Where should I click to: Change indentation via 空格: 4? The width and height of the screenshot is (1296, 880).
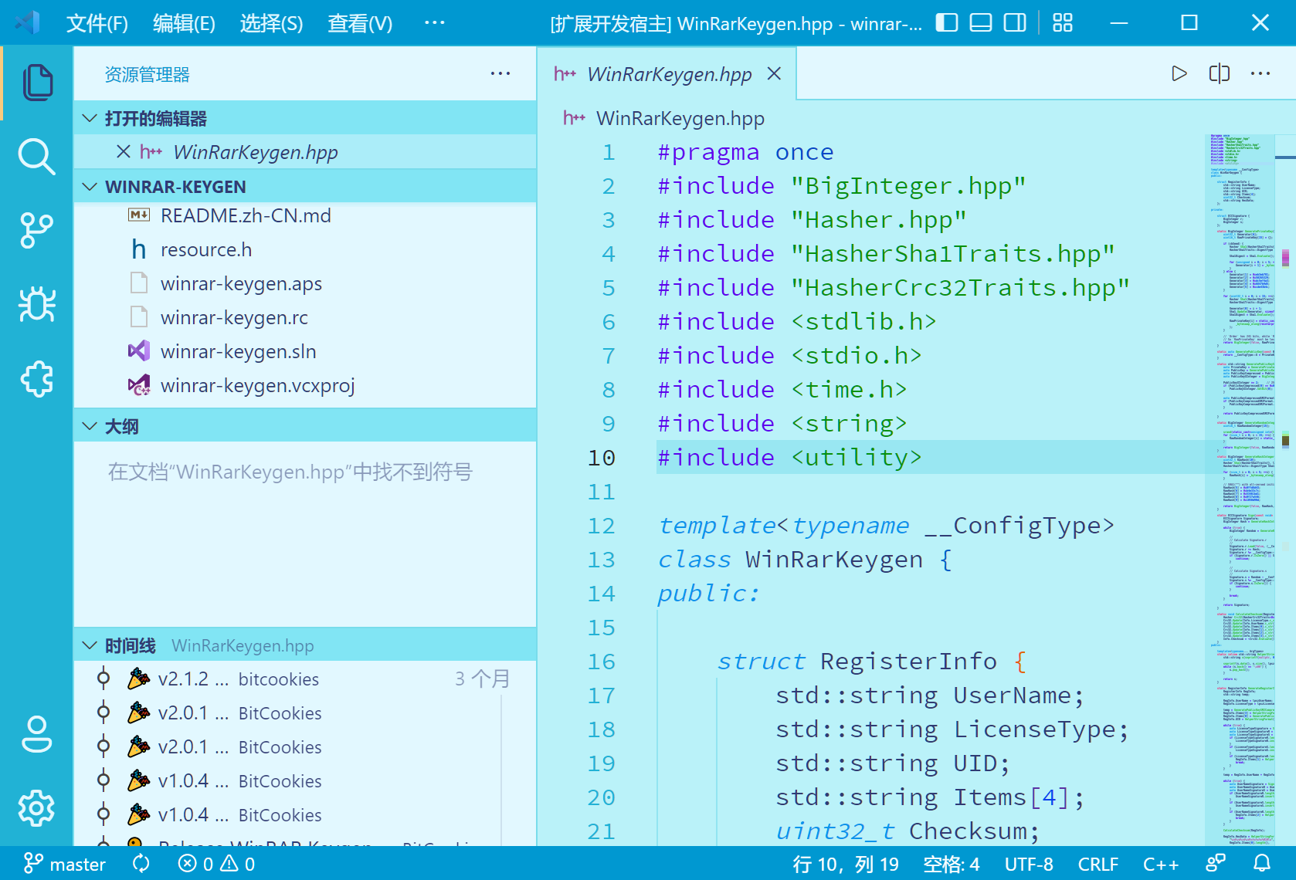coord(952,864)
